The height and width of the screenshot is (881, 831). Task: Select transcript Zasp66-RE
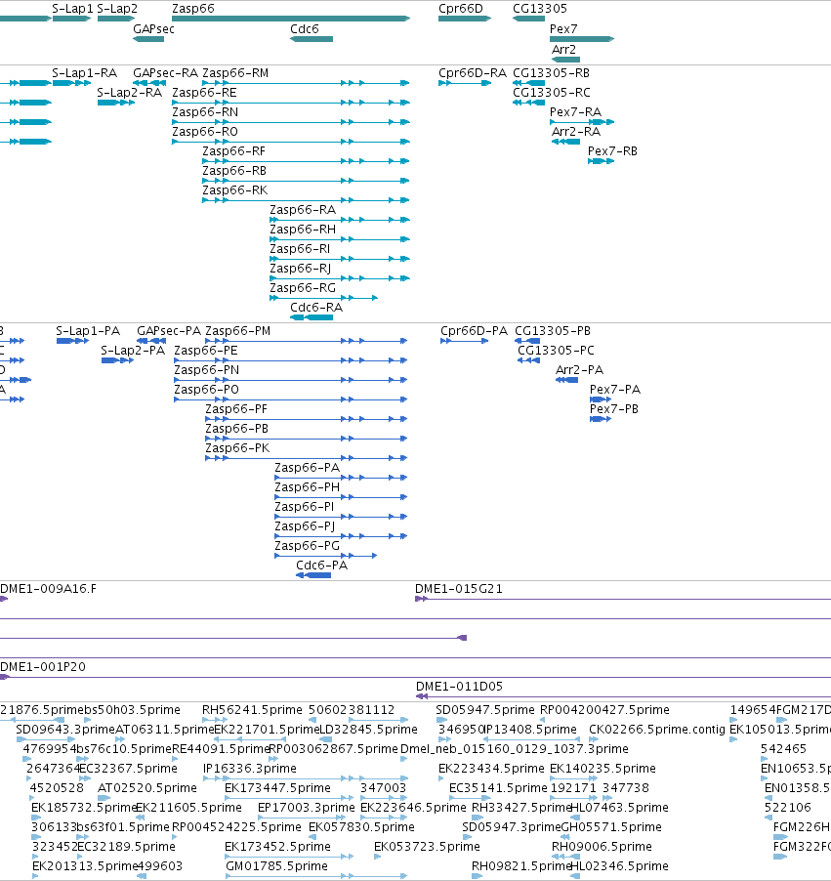204,92
